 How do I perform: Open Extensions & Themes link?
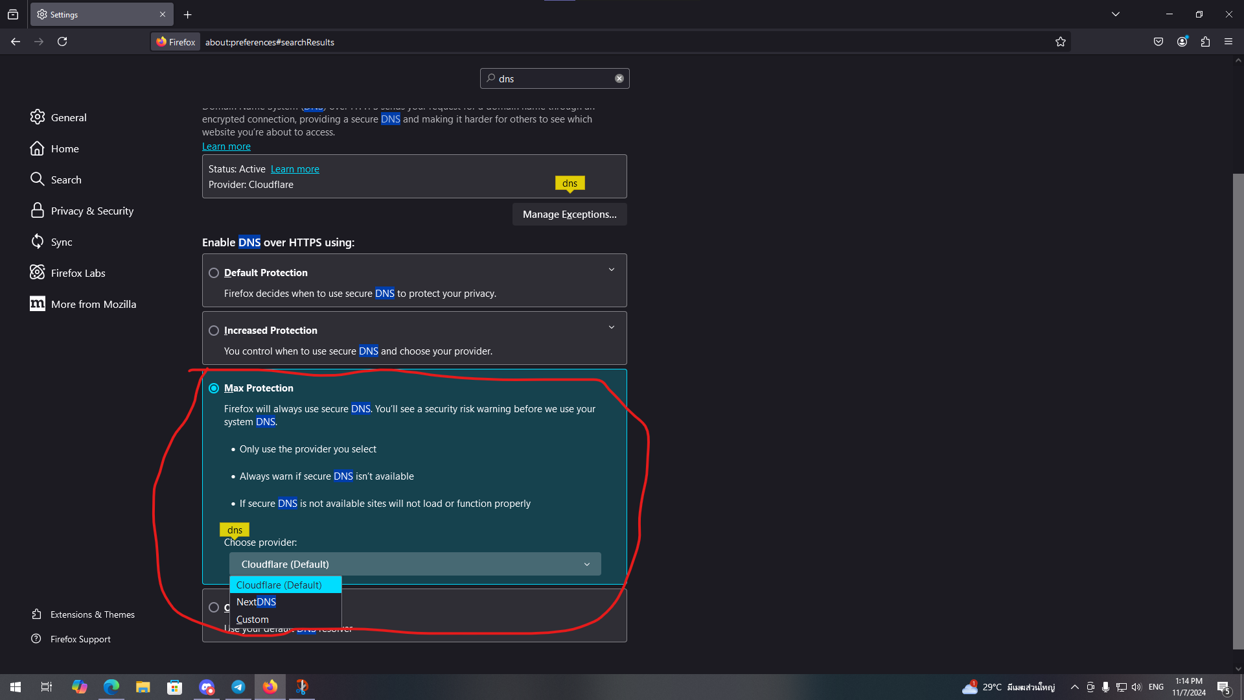pos(83,614)
